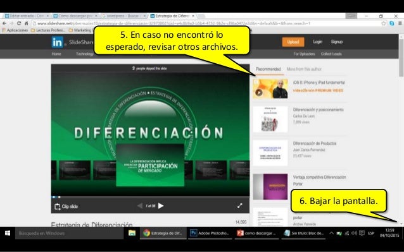Show hidden tray icons chevron
The width and height of the screenshot is (404, 252).
332,233
